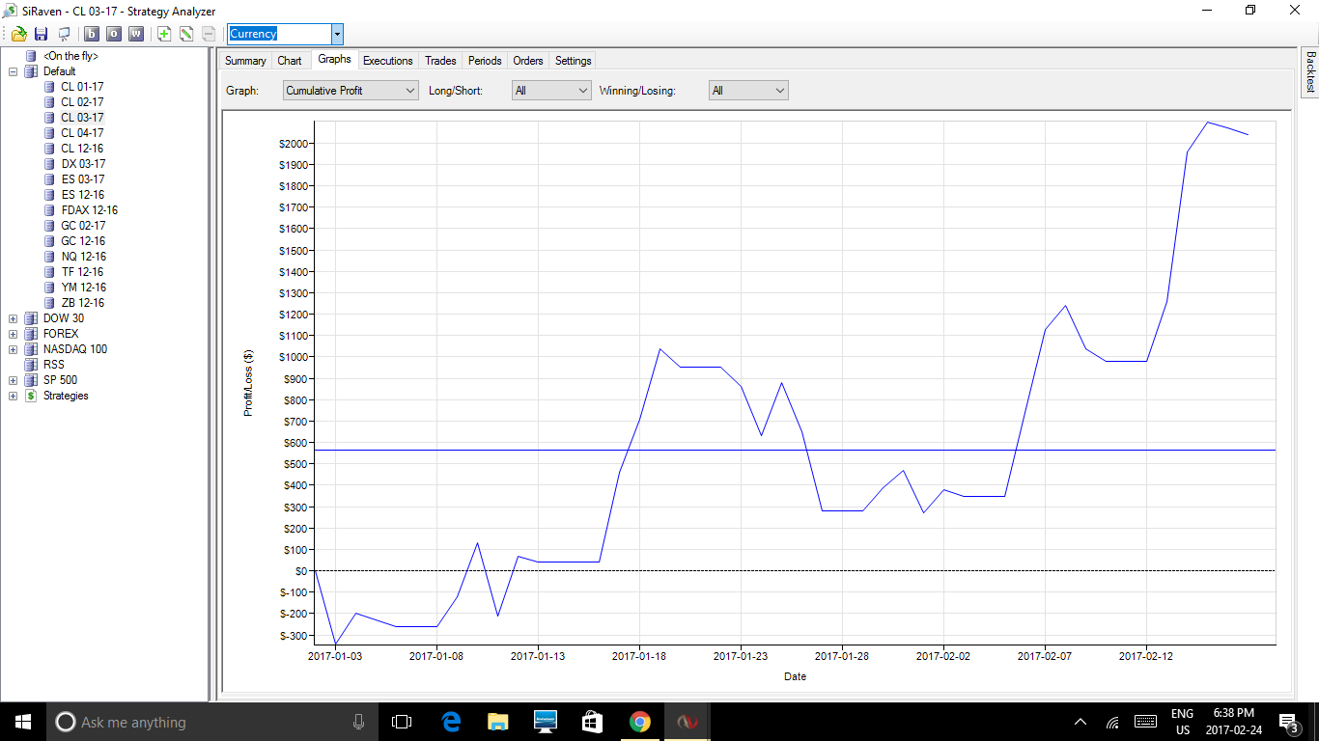This screenshot has height=741, width=1319.
Task: Click the Wi-Fi network tray icon
Action: pyautogui.click(x=1112, y=722)
